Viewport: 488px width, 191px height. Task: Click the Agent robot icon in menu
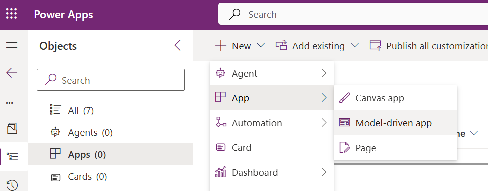(x=220, y=73)
